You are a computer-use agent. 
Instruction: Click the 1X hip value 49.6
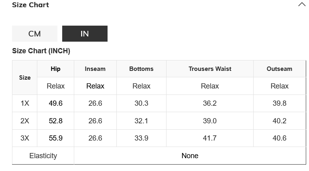click(56, 103)
